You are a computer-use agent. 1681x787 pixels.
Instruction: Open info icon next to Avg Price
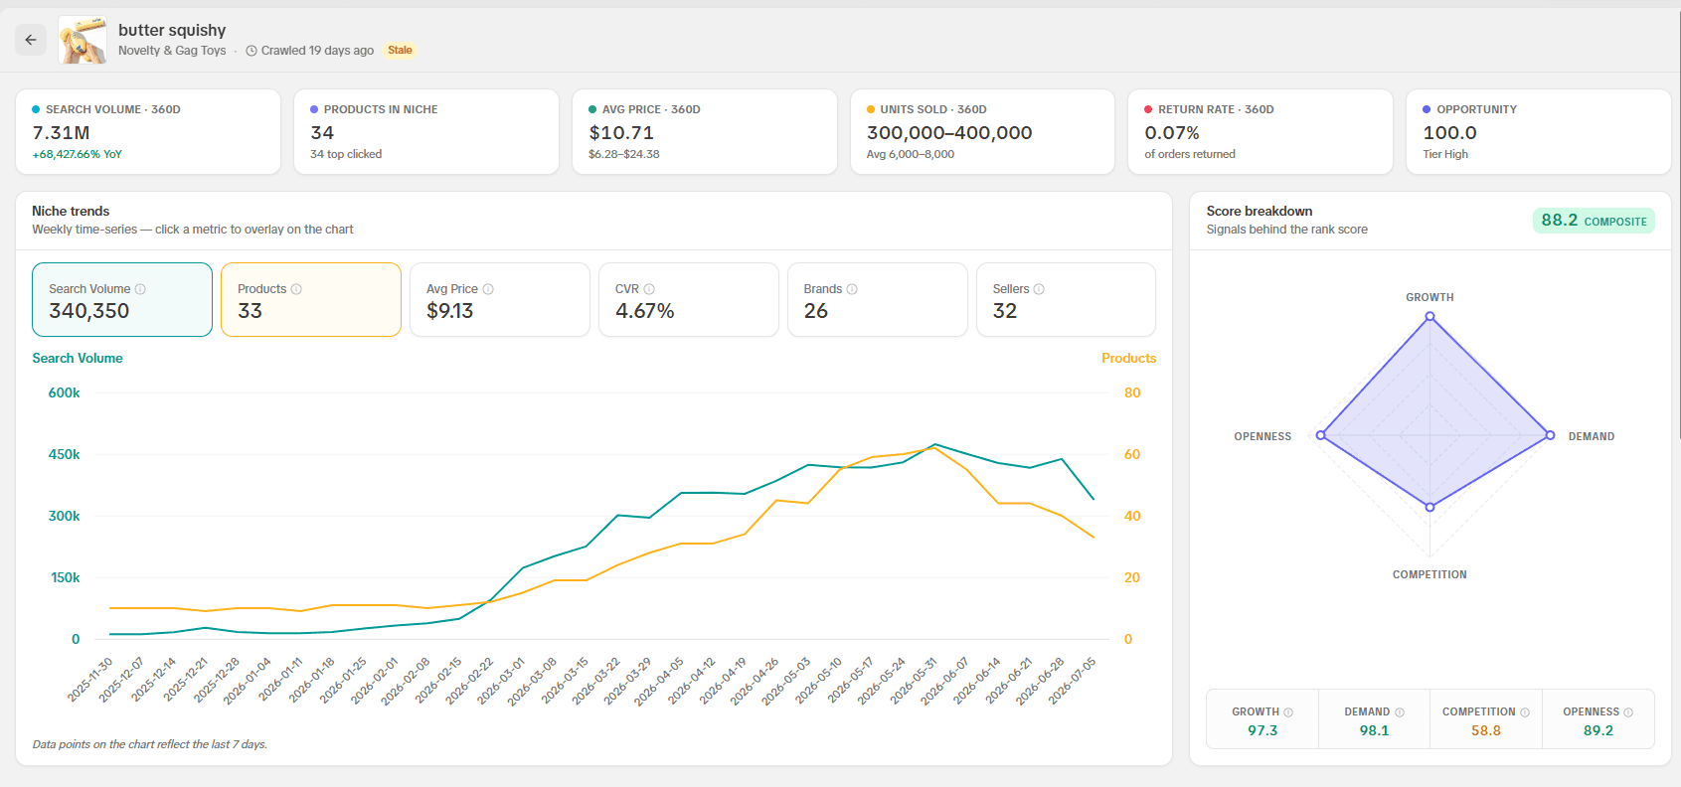coord(488,289)
